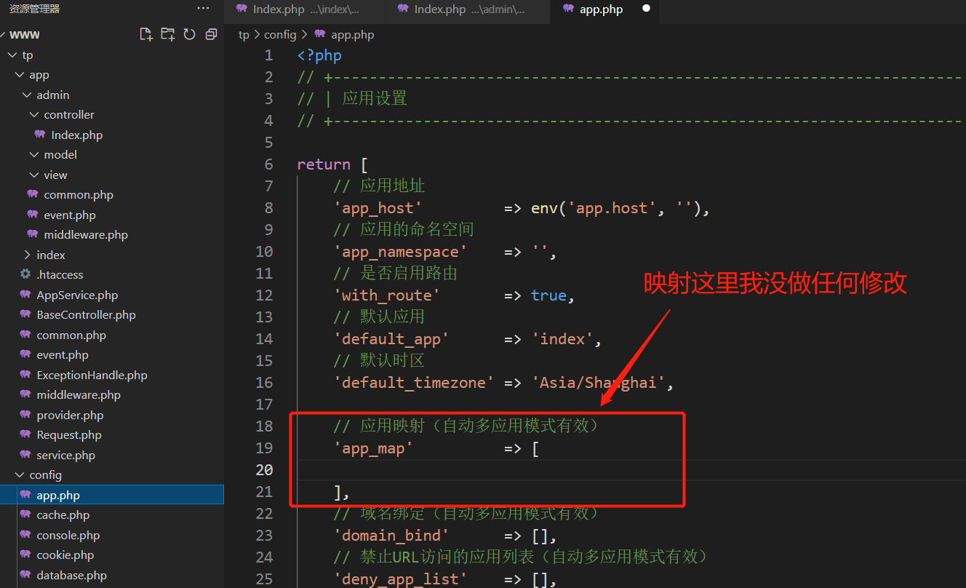
Task: Click the app.php breadcrumb segment
Action: click(353, 34)
